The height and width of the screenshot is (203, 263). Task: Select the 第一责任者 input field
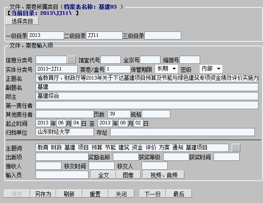click(x=147, y=105)
